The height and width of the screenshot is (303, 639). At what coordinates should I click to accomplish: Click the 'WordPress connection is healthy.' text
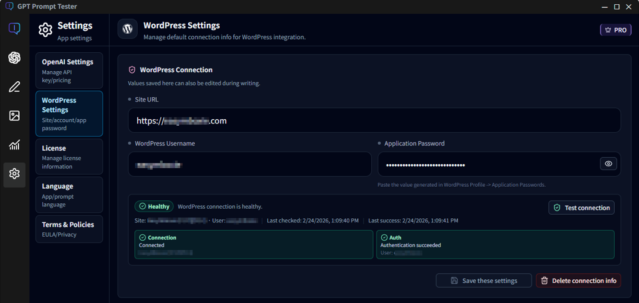click(220, 206)
